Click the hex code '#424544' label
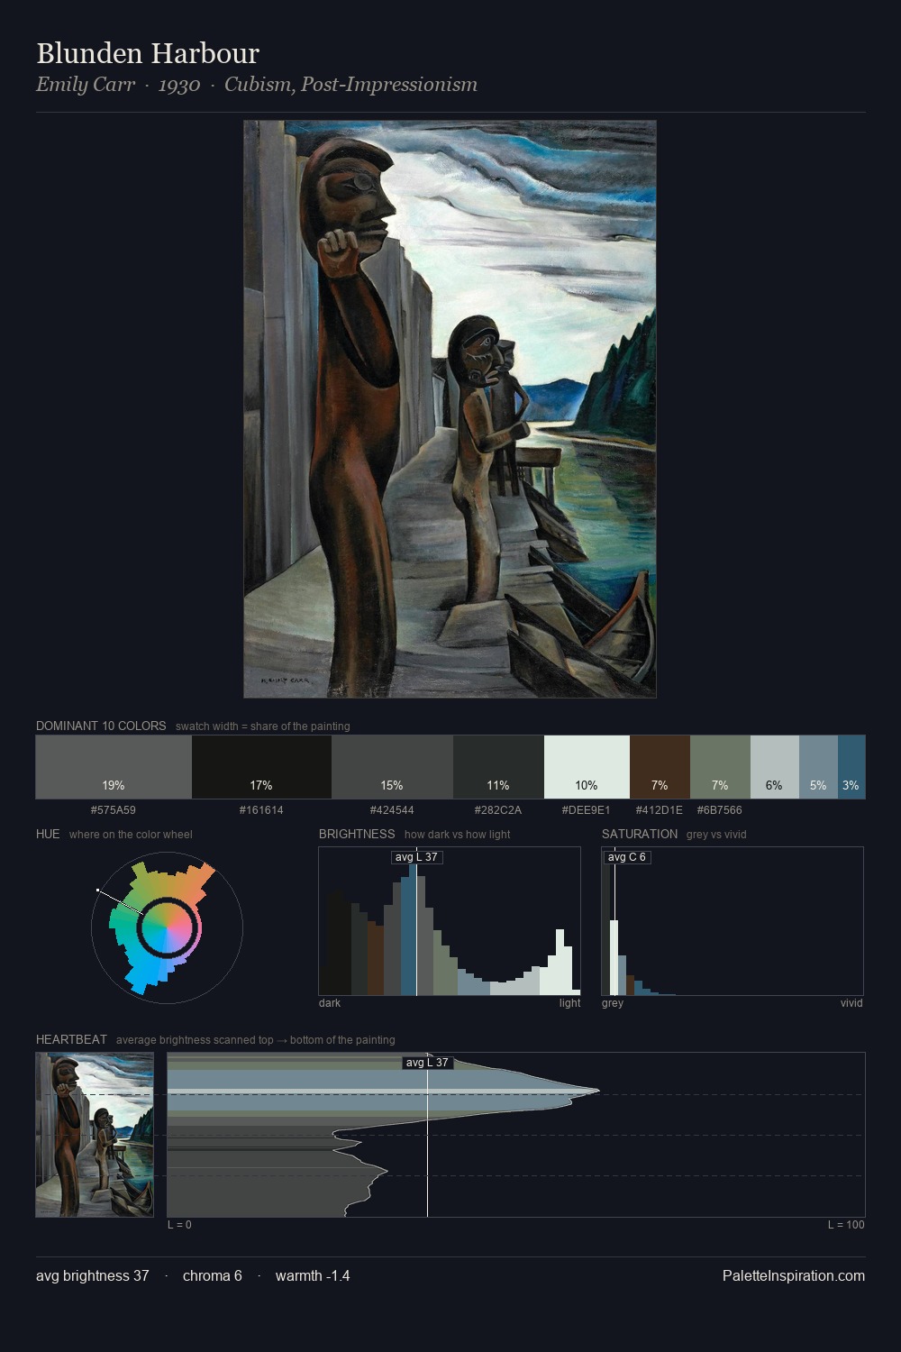 coord(392,810)
